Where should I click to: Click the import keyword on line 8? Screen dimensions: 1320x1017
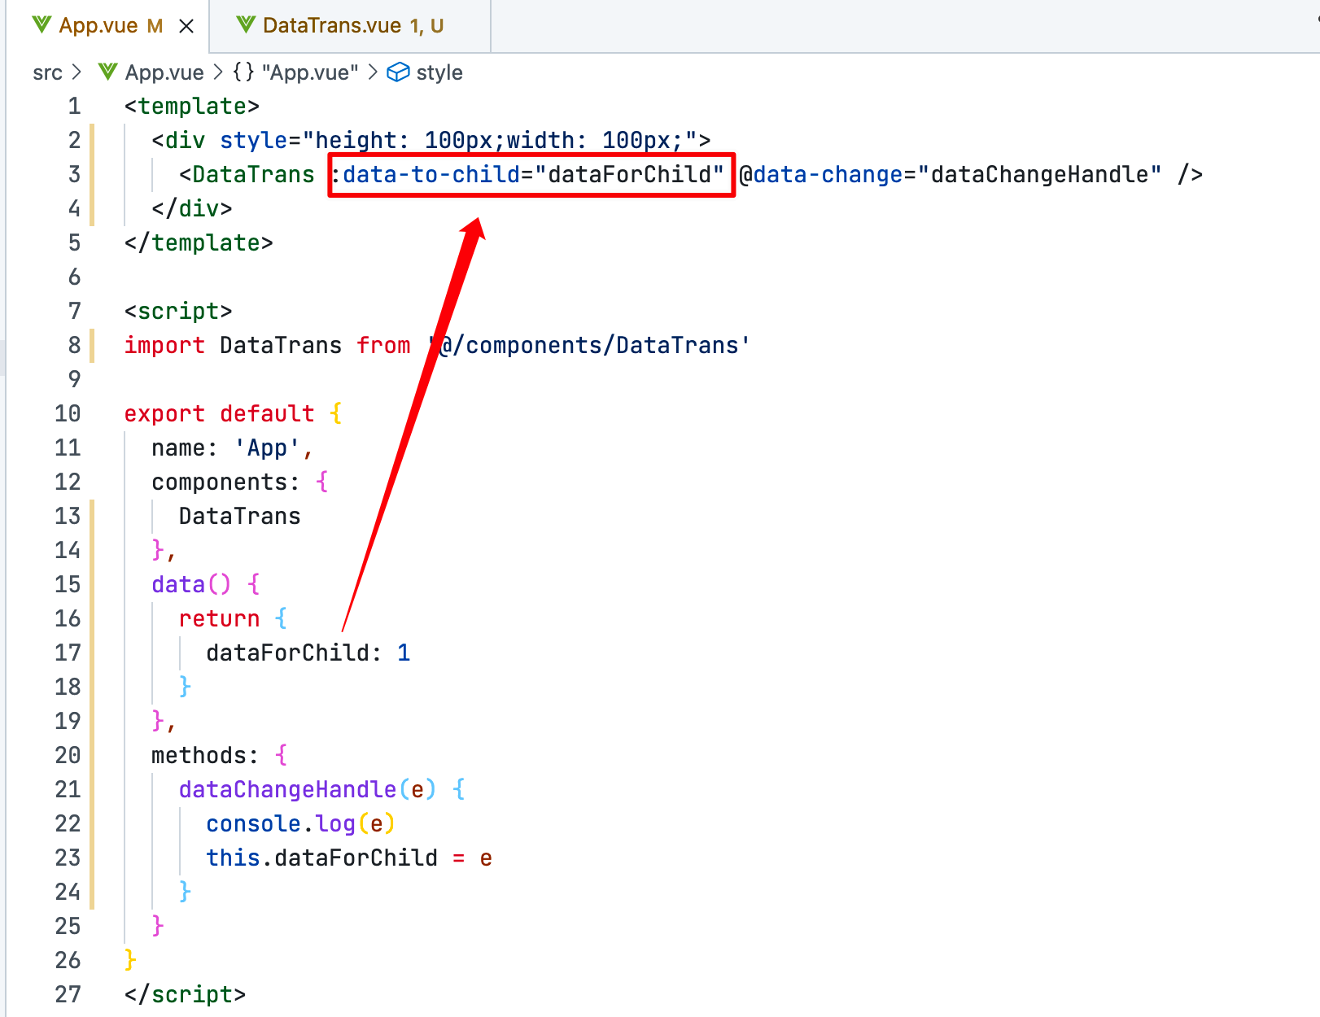164,346
